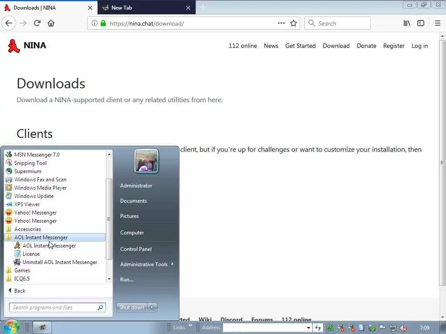This screenshot has height=334, width=446.
Task: Open XPS Viewer
Action: click(27, 204)
